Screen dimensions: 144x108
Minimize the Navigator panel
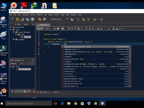[33, 60]
